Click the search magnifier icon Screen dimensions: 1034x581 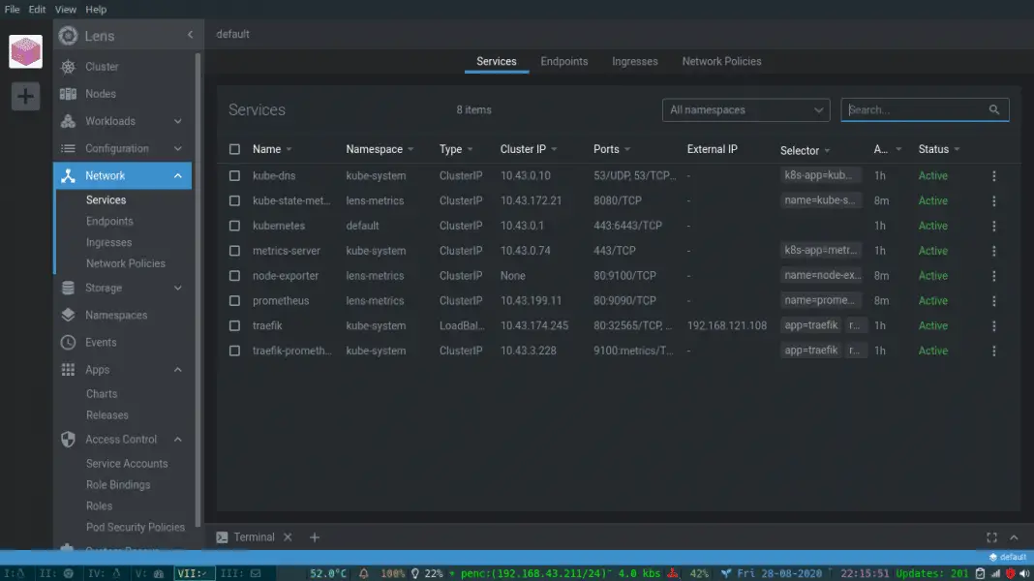994,109
